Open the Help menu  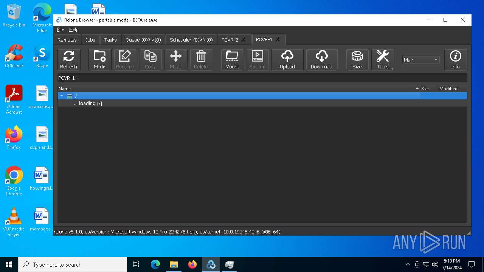click(74, 29)
